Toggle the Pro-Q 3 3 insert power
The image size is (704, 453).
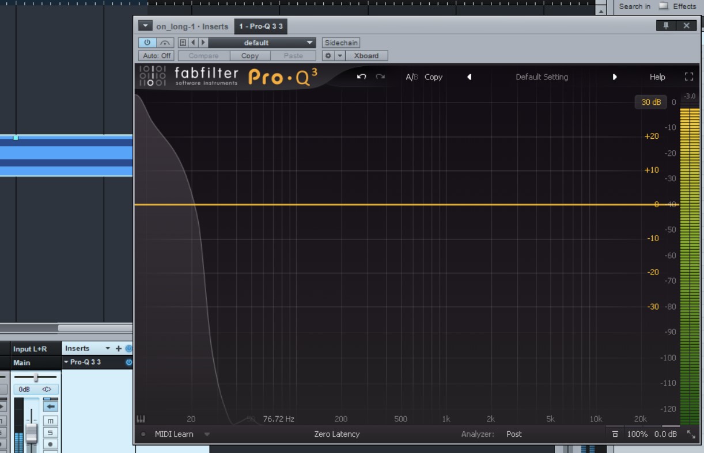point(128,362)
